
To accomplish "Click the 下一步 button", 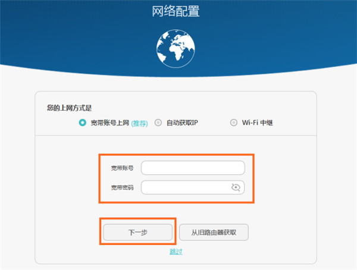I will (138, 232).
